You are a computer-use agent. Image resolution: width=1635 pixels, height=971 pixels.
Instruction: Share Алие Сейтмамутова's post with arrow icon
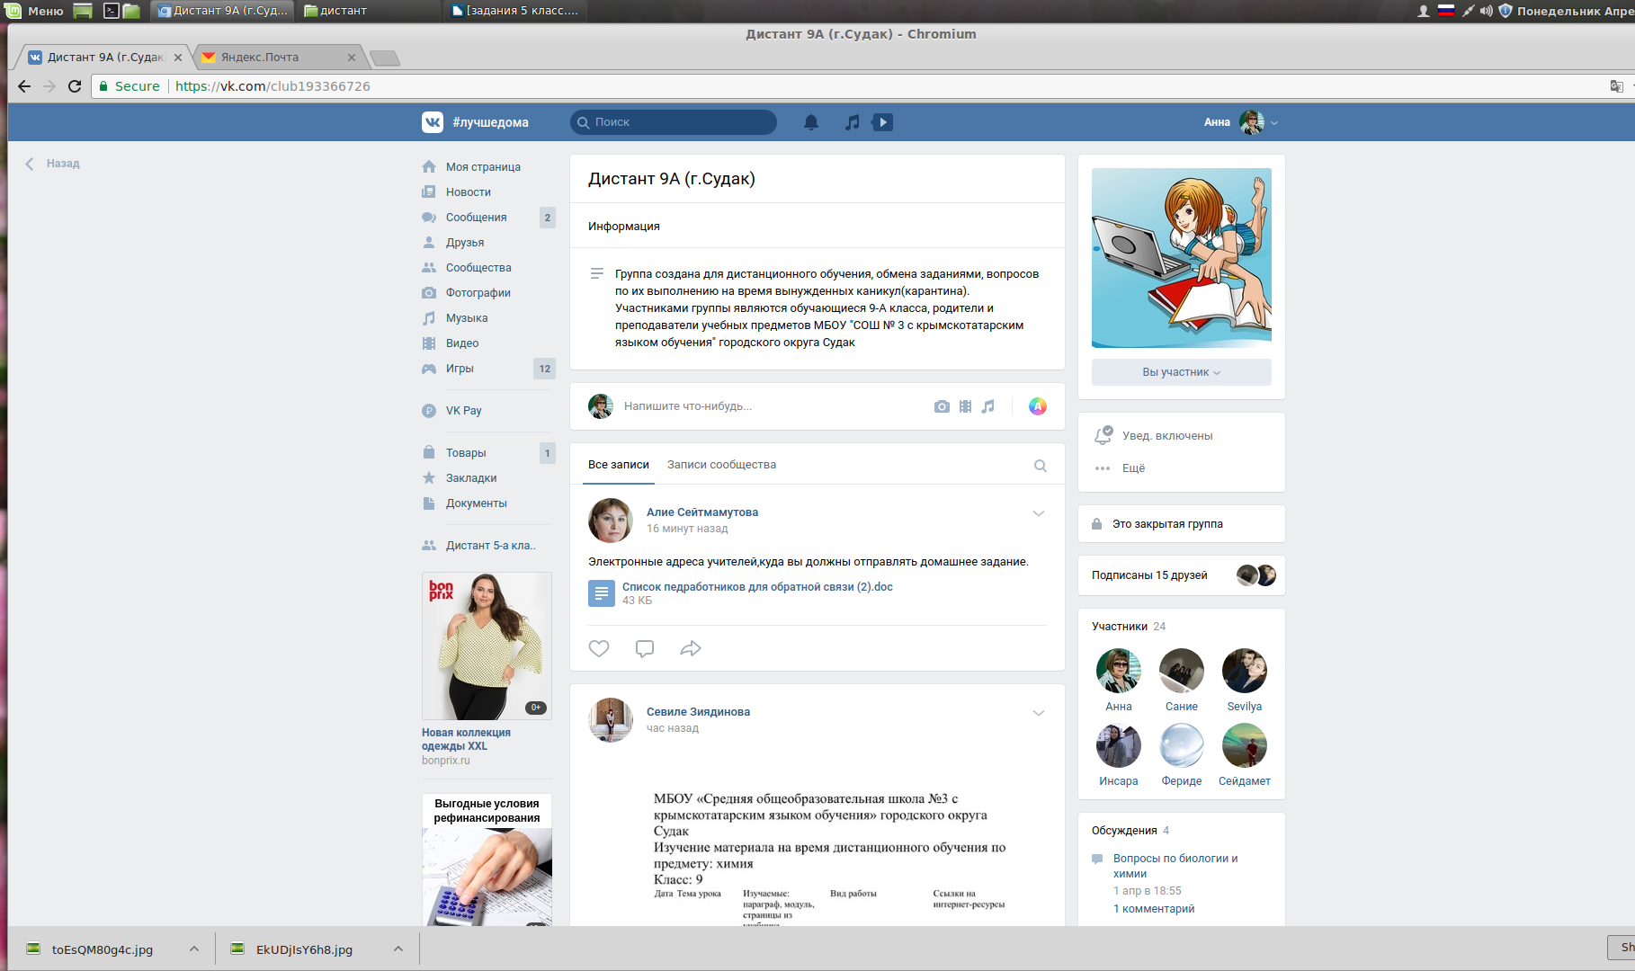[x=690, y=648]
